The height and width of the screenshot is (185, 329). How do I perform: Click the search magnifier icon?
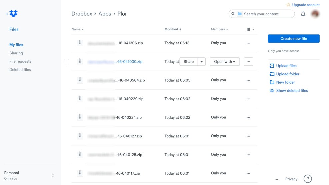pos(233,14)
